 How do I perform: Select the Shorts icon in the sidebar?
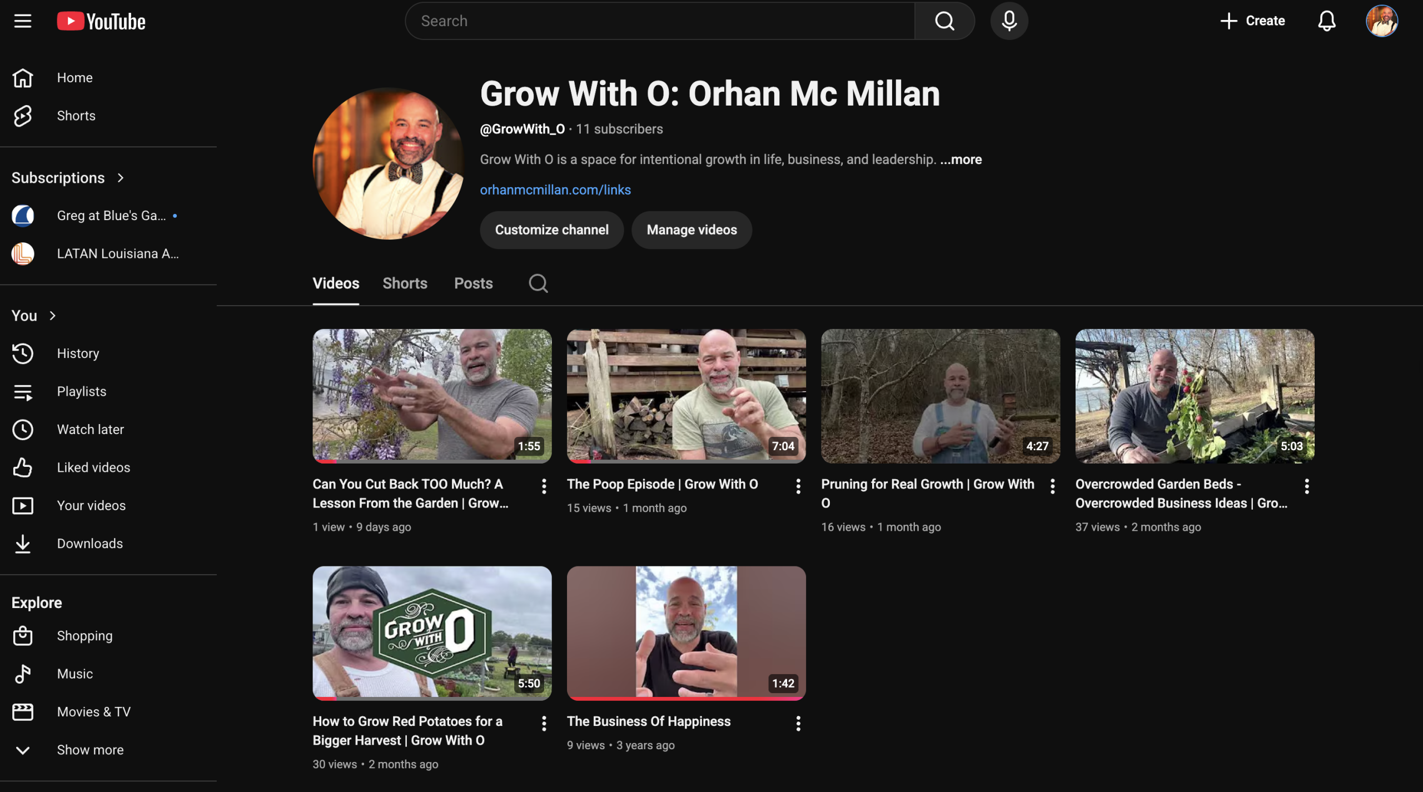point(22,116)
